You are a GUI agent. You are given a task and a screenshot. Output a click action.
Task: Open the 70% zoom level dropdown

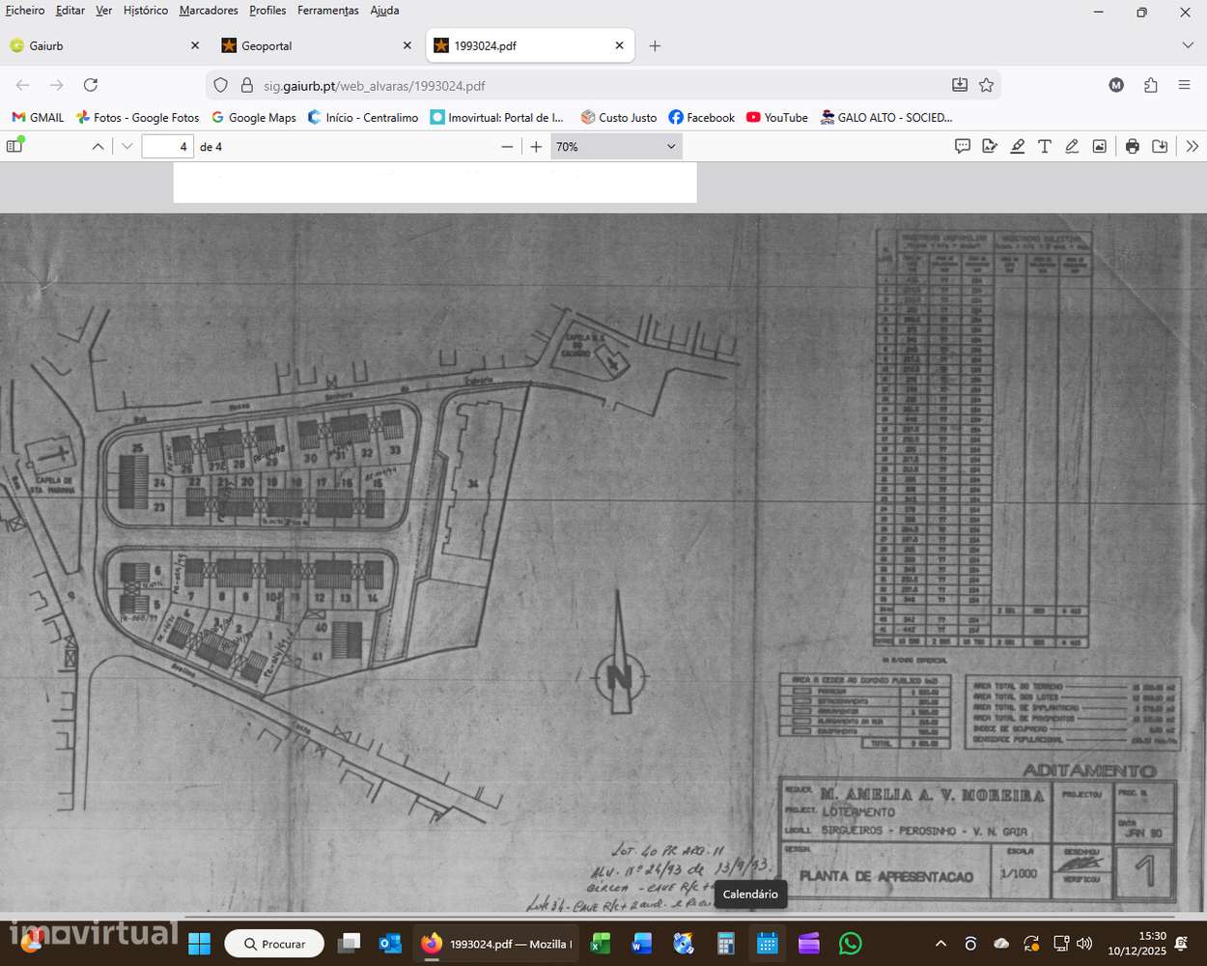pyautogui.click(x=616, y=147)
